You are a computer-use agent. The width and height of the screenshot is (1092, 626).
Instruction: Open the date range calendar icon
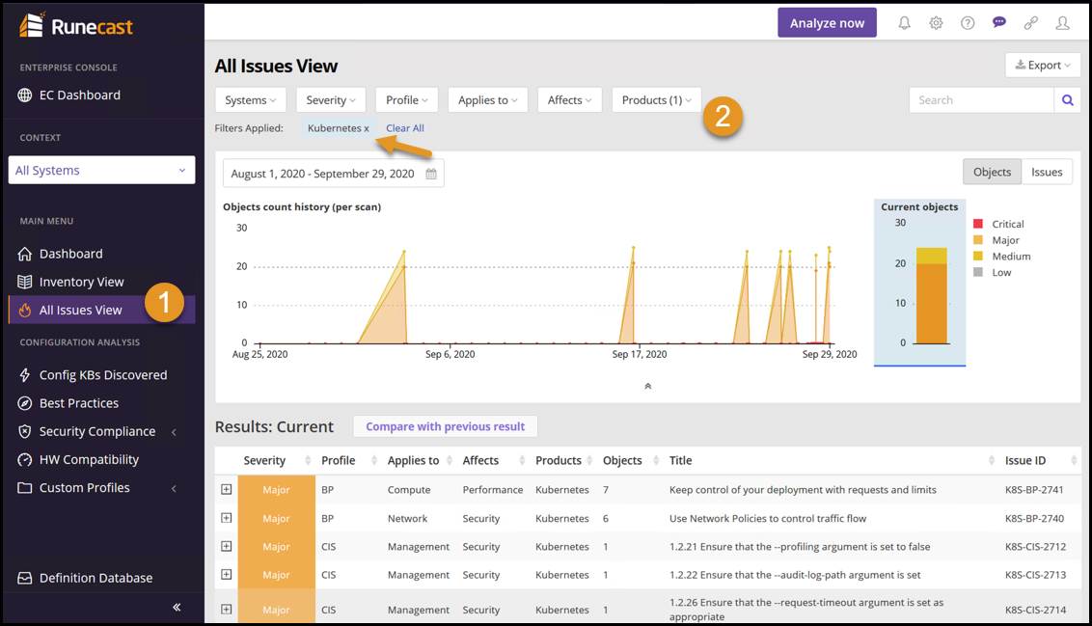[431, 174]
